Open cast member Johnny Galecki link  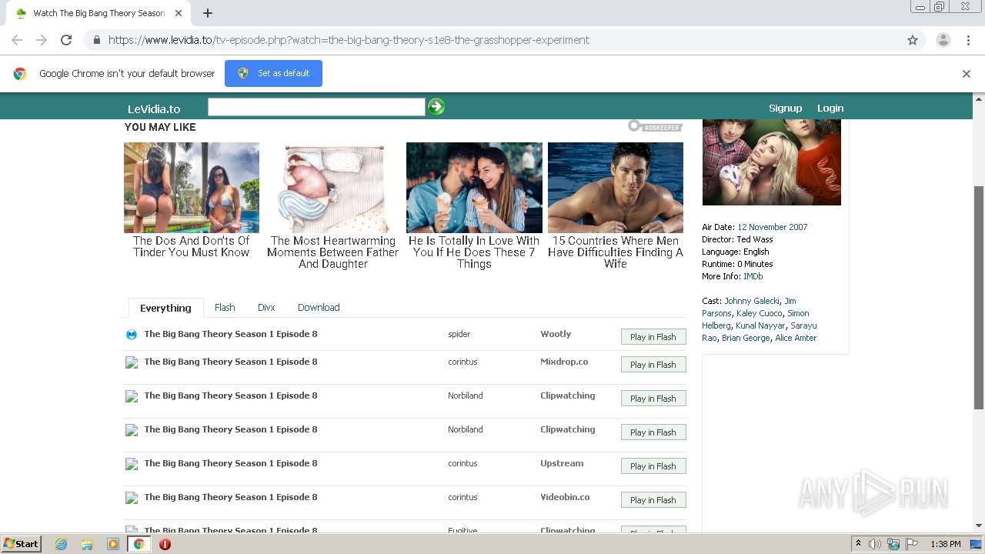(752, 301)
